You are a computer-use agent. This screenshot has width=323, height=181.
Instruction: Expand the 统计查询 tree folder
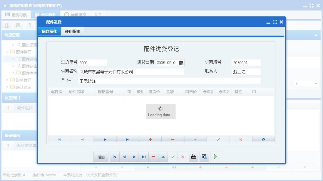[x=7, y=87]
